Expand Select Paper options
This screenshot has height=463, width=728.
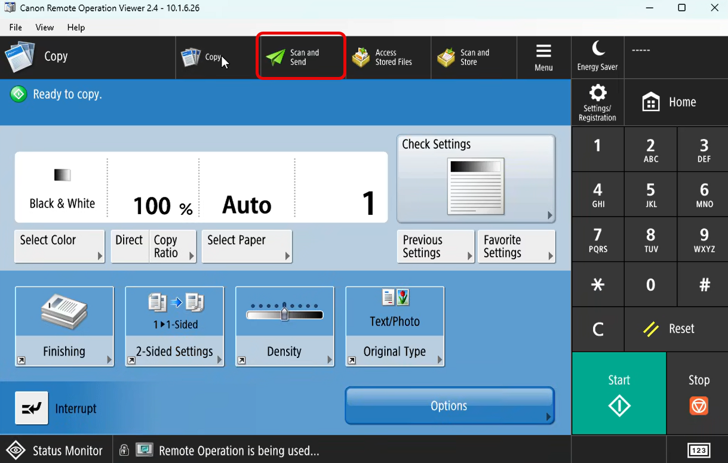click(x=247, y=246)
